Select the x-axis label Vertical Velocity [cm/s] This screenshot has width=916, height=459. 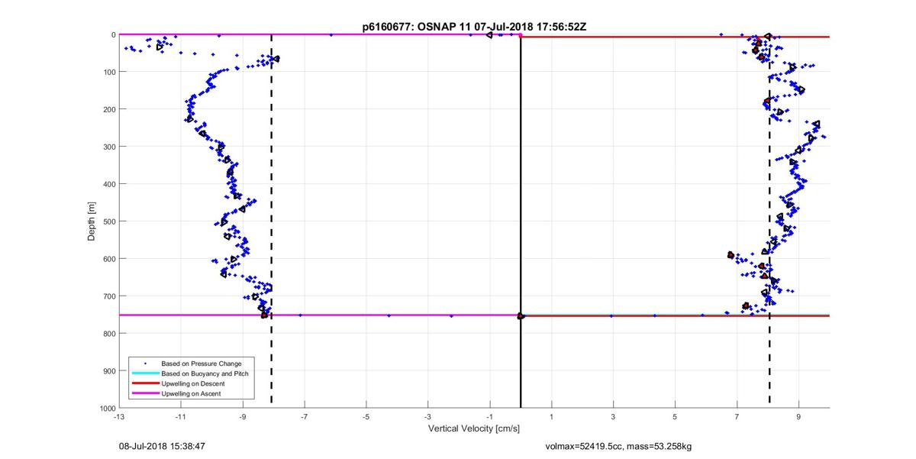tap(474, 430)
